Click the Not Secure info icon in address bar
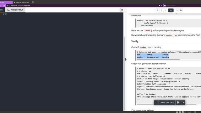201x113 pixels. (x=9, y=6)
